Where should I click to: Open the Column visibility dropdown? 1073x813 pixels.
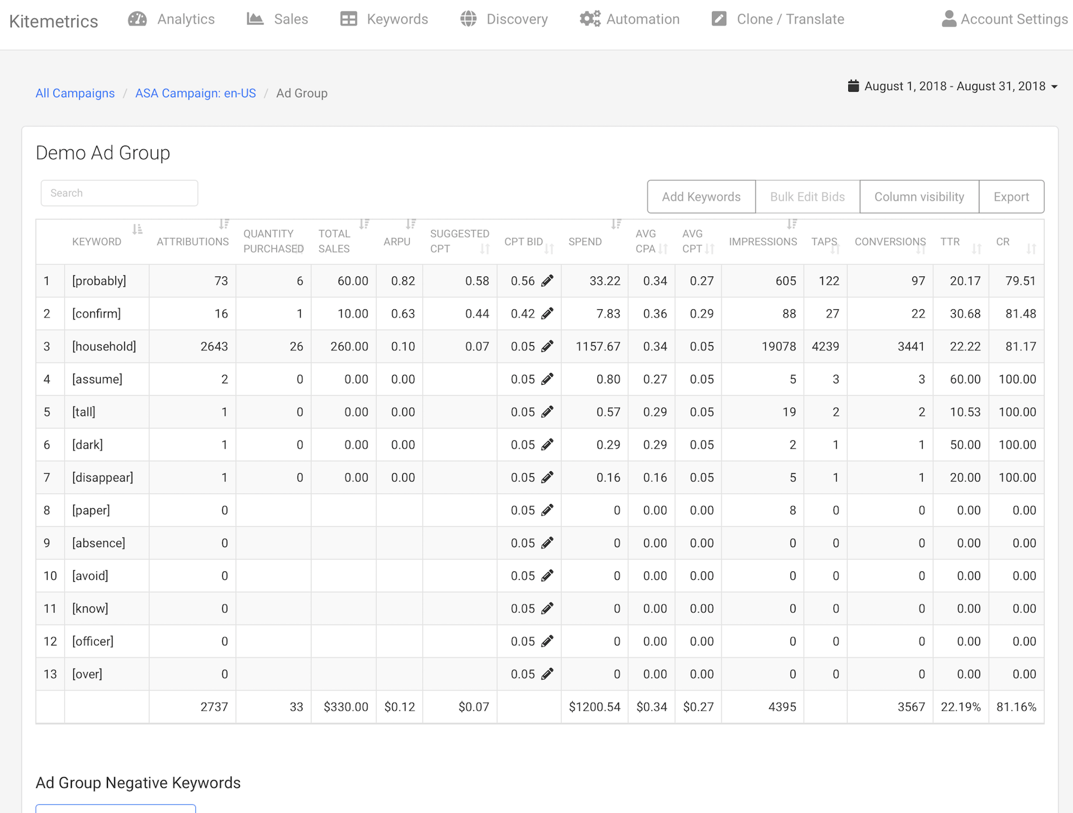919,196
